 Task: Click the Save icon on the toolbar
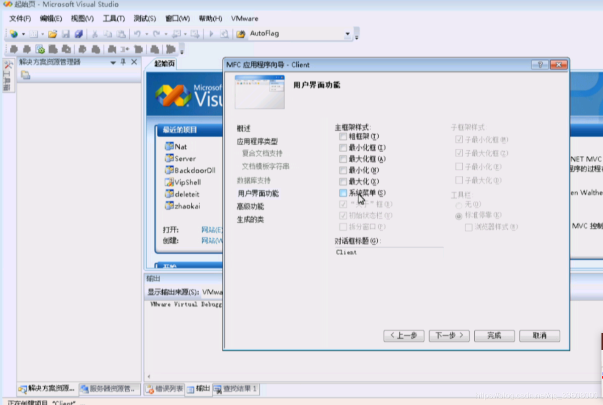65,34
